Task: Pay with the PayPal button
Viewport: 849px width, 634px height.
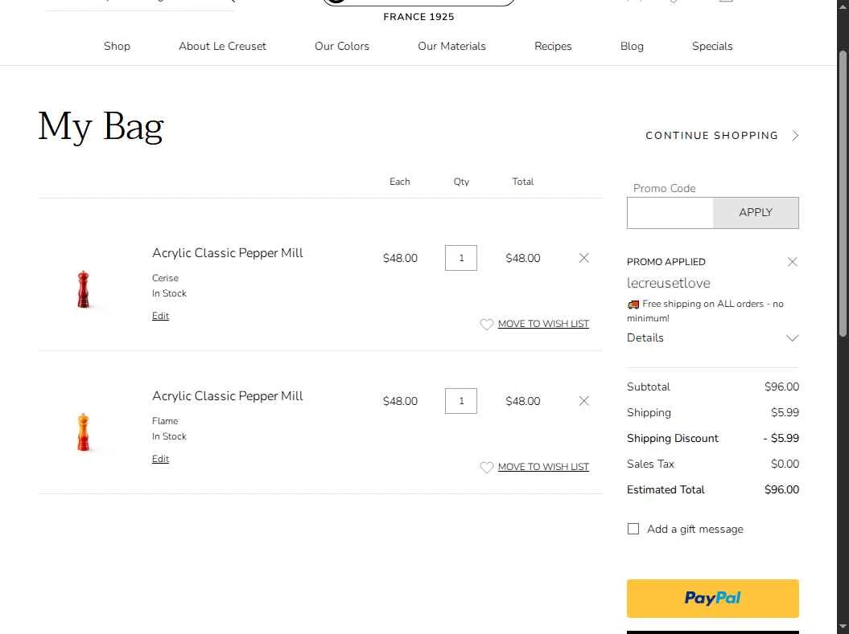Action: coord(712,599)
